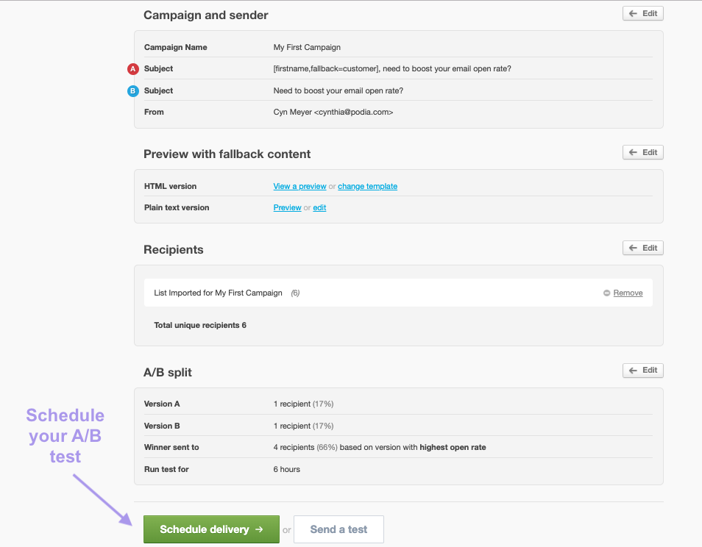Click the back arrow in Campaign Edit button

634,13
